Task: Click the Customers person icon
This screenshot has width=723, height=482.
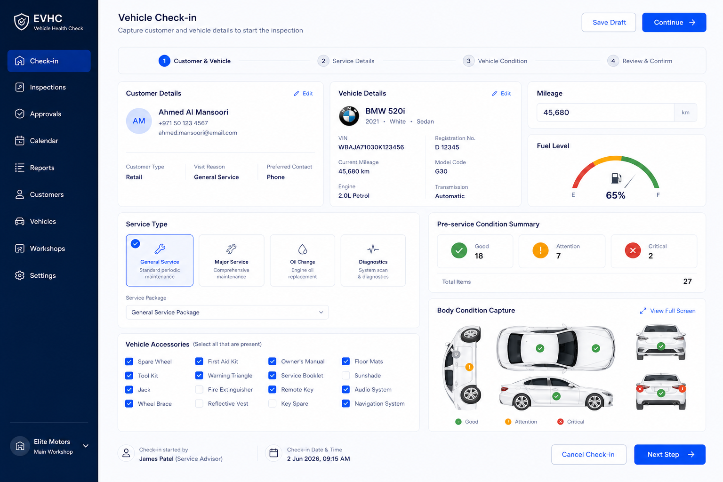Action: (20, 194)
